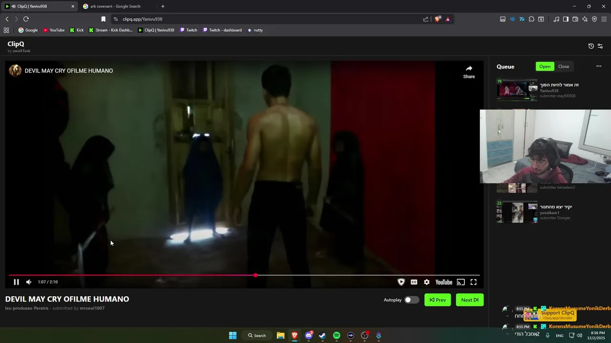Seek along the red video progress bar
The image size is (611, 343).
(x=244, y=275)
